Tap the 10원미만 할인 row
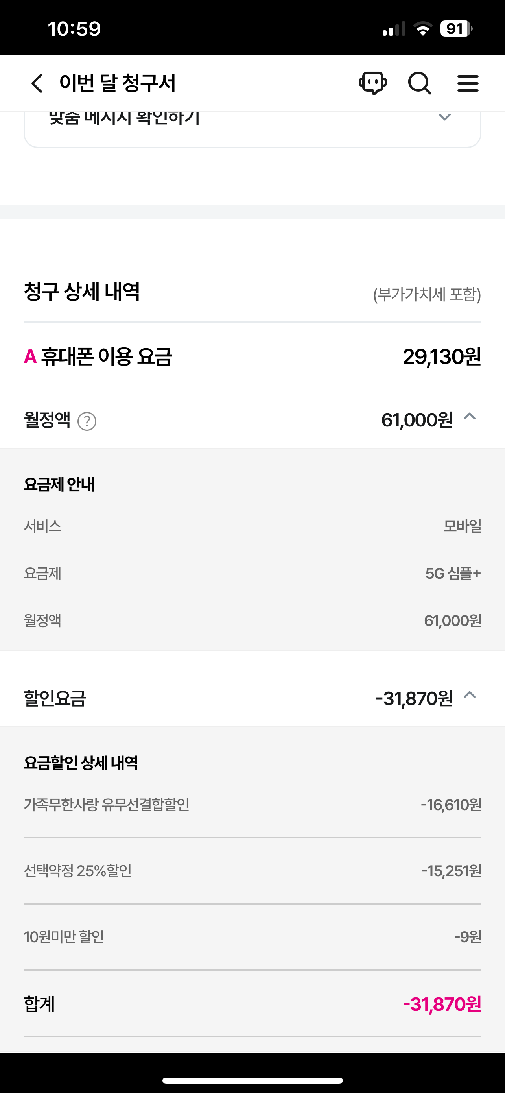The width and height of the screenshot is (505, 1093). (x=252, y=937)
